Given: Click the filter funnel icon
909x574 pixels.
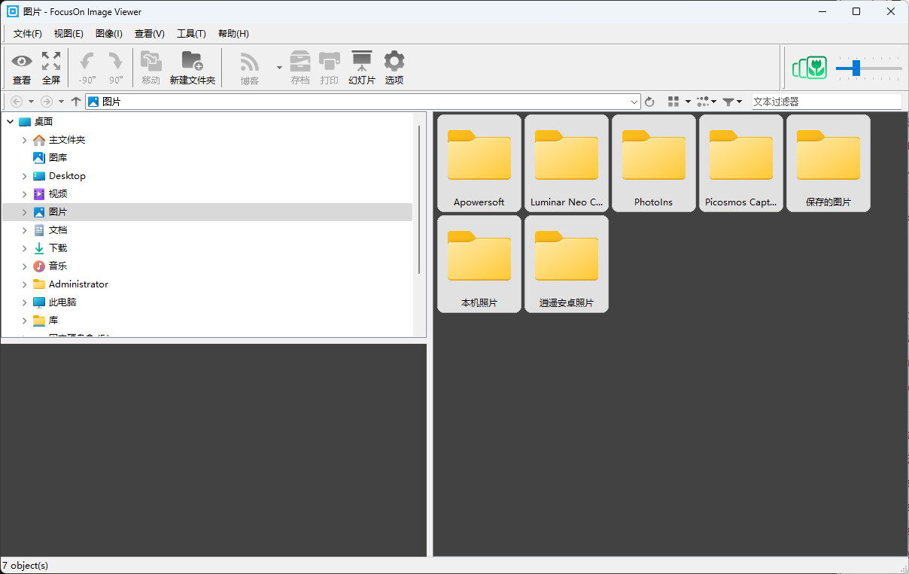Looking at the screenshot, I should coord(728,102).
